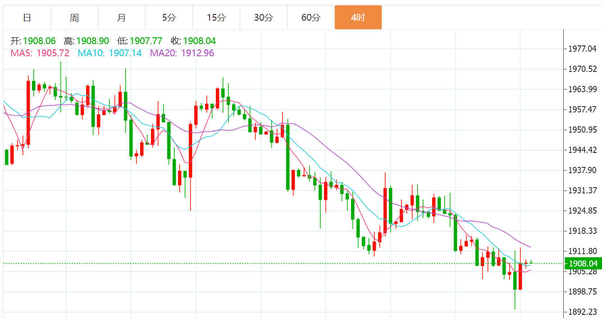Screen dimensions: 602x318
Task: Click the open price 开:1908.06 readout
Action: (33, 41)
